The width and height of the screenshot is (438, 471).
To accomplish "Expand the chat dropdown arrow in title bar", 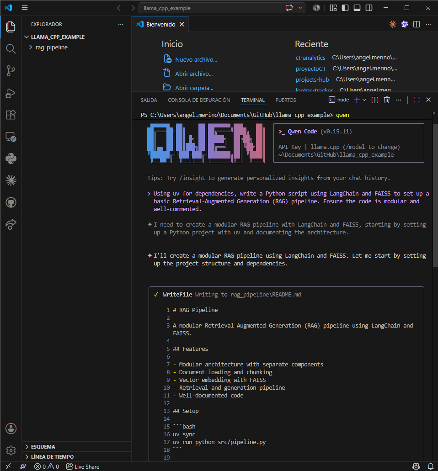I will (x=300, y=8).
